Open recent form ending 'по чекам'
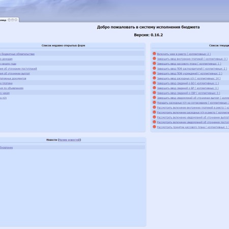This screenshot has width=229, height=229. point(5,93)
